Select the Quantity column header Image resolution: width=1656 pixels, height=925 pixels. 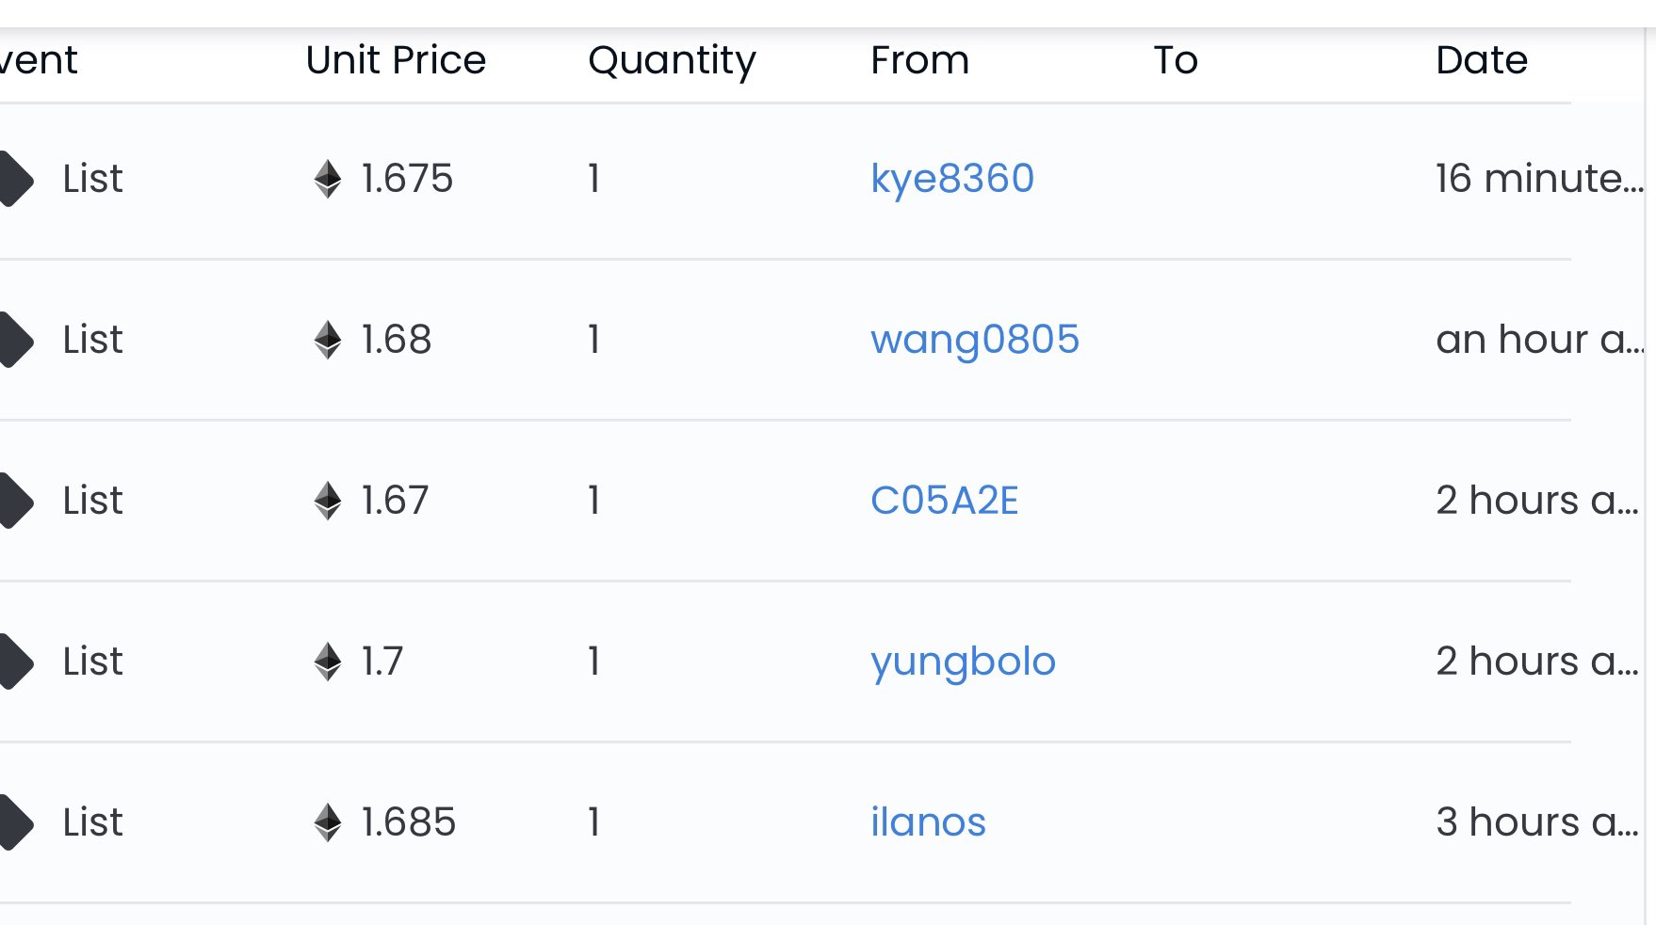672,61
